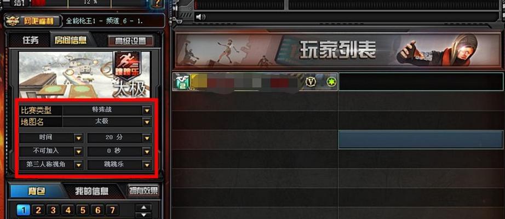Expand the 0 秒 dropdown

click(x=147, y=151)
